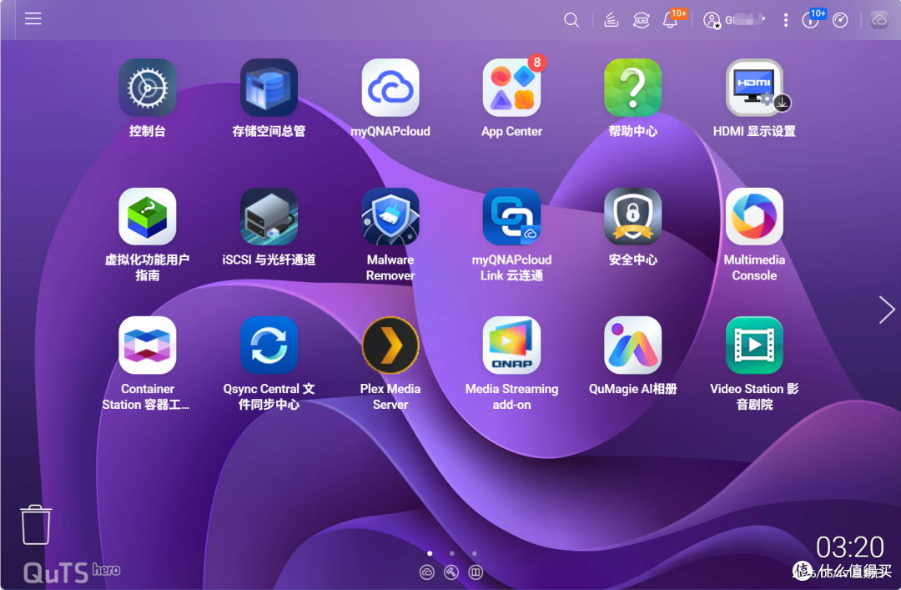This screenshot has height=590, width=901.
Task: Open the resource monitor dashboard gauge
Action: [840, 20]
